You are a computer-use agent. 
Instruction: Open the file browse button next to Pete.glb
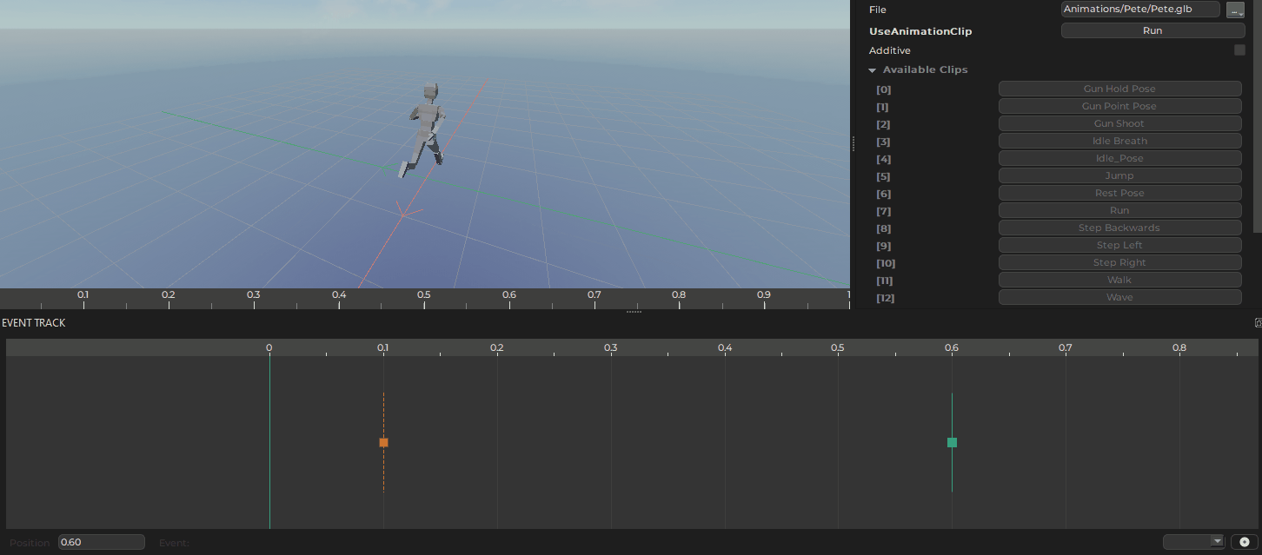pos(1235,10)
